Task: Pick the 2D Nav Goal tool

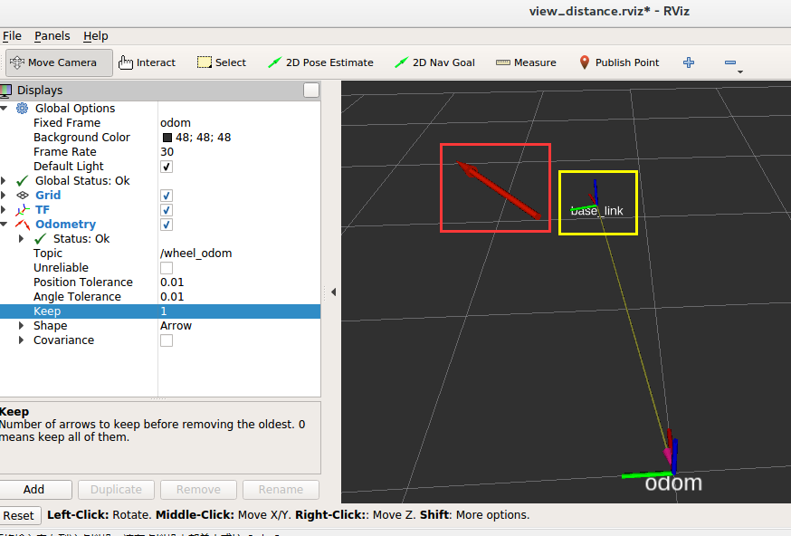Action: pos(434,62)
